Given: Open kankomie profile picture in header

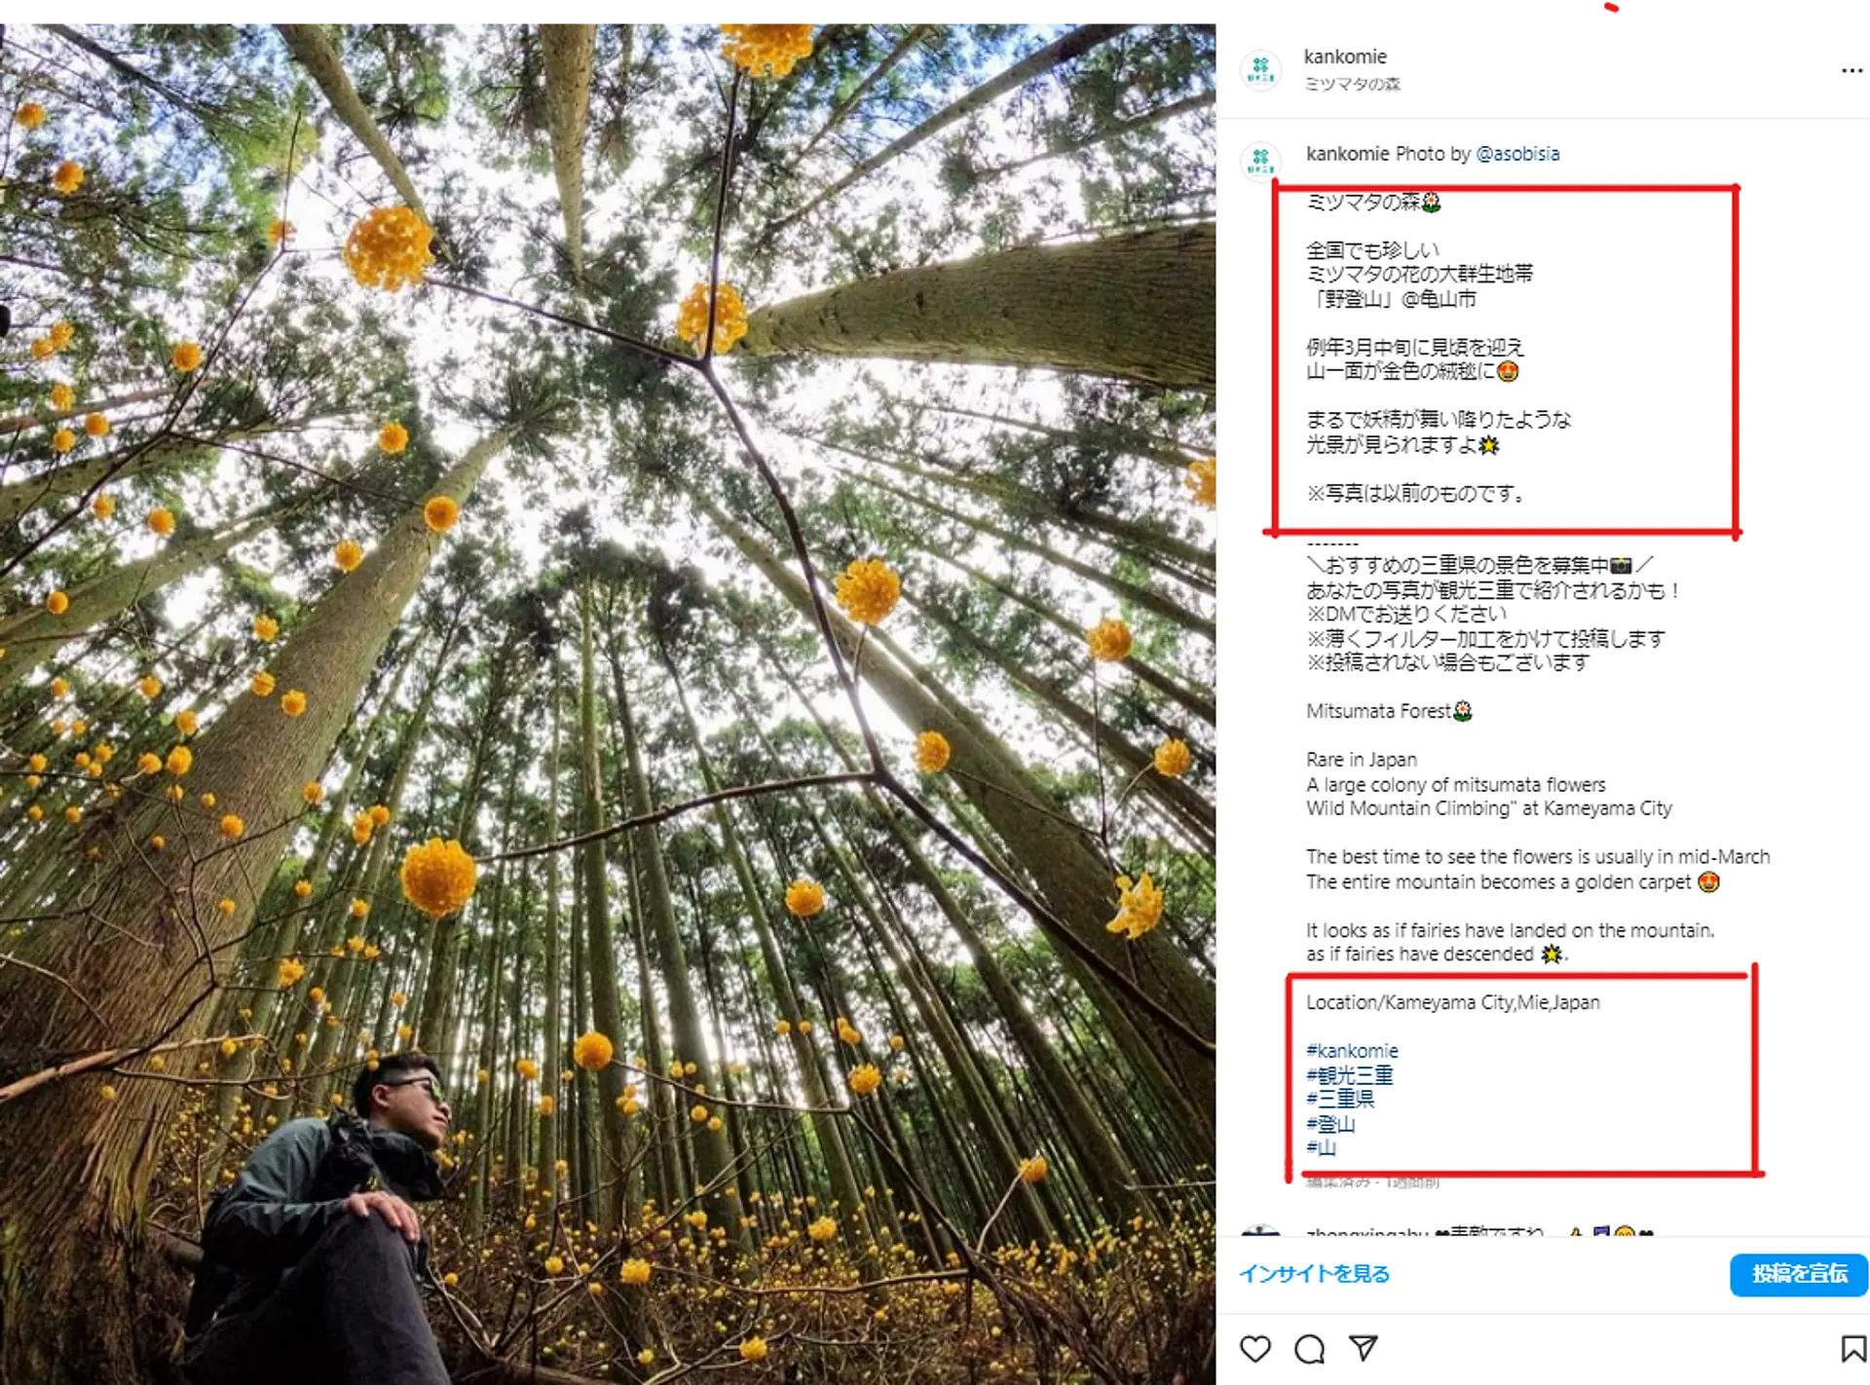Looking at the screenshot, I should pos(1261,70).
